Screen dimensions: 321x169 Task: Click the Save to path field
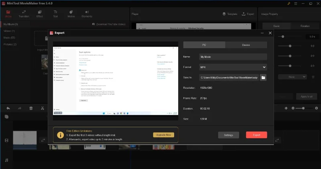229,77
